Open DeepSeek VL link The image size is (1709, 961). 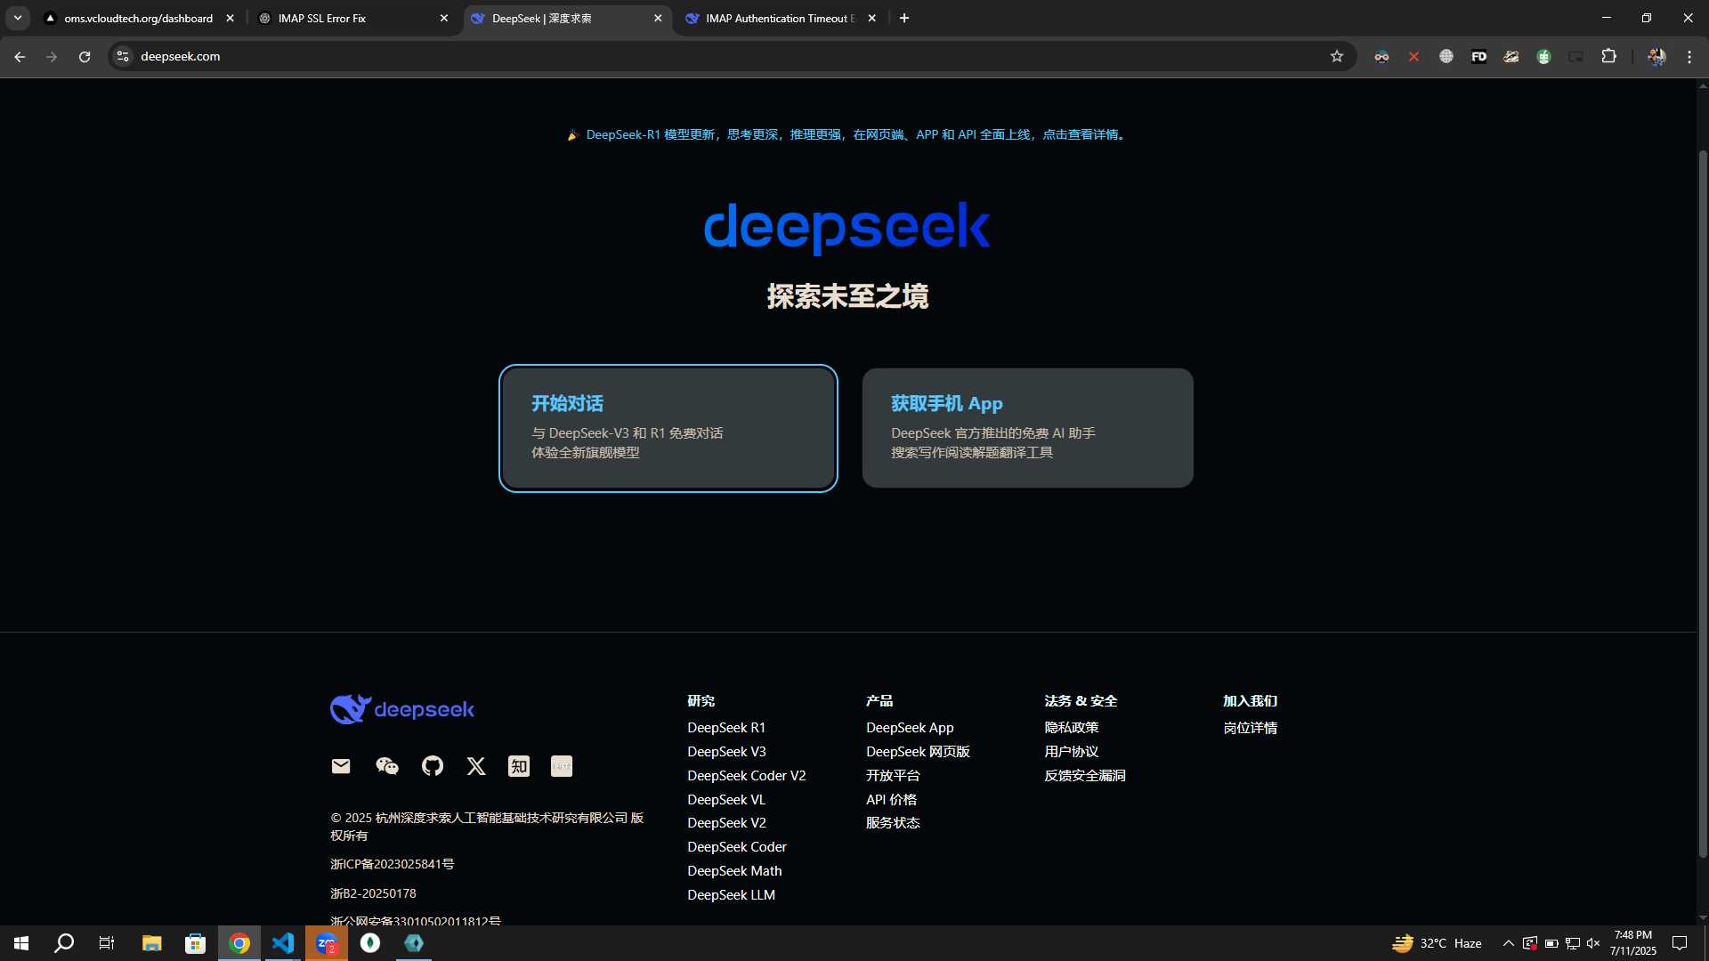[726, 800]
